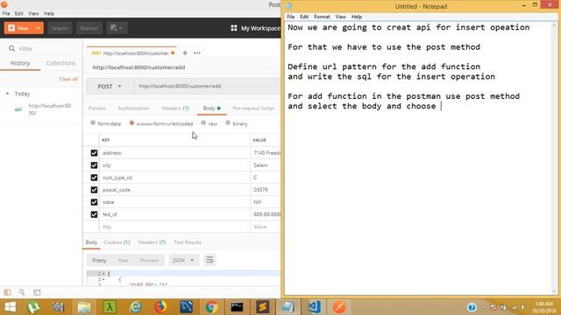Screen dimensions: 561x315
Task: Open Visual Studio Code from the taskbar
Action: coord(314,307)
